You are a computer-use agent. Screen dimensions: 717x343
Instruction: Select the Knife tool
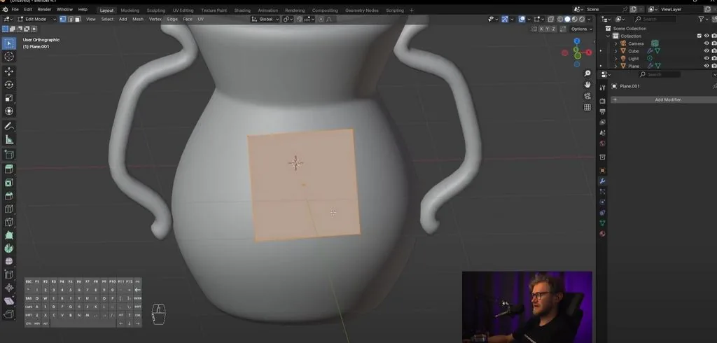9,223
